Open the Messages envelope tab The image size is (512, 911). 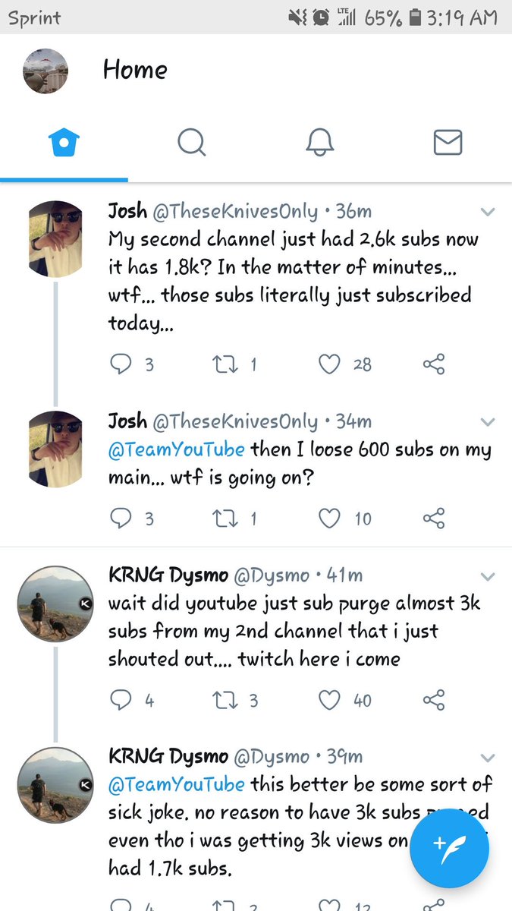tap(448, 142)
